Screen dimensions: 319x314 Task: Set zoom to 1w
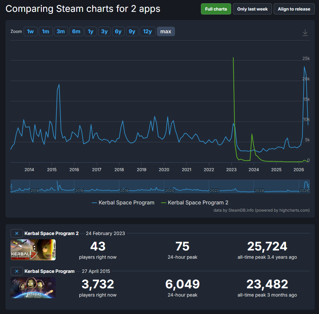31,31
